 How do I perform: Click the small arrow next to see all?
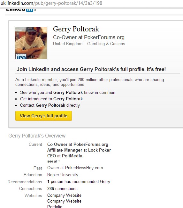(59, 161)
